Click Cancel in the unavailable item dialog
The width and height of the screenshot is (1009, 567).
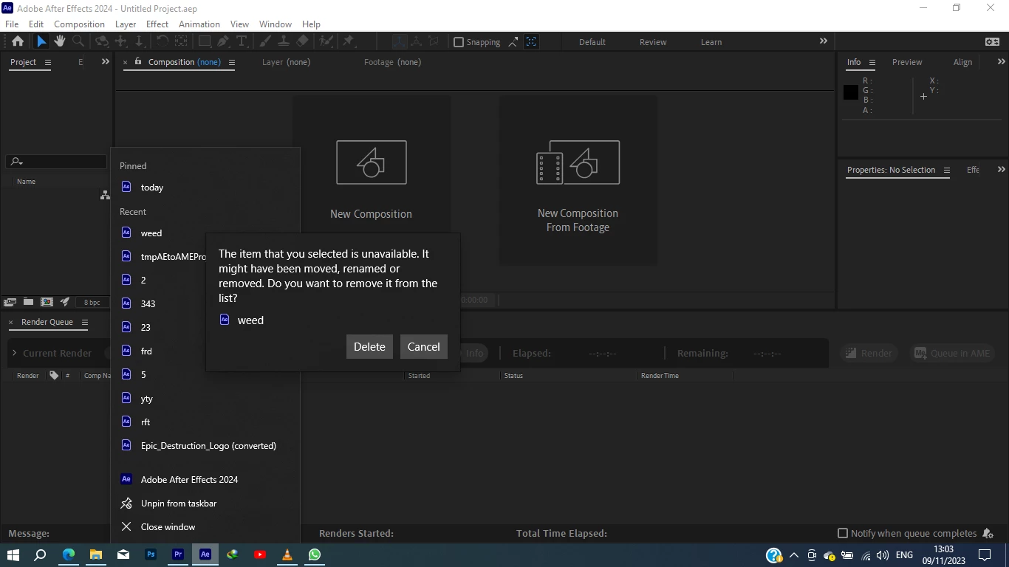point(424,347)
